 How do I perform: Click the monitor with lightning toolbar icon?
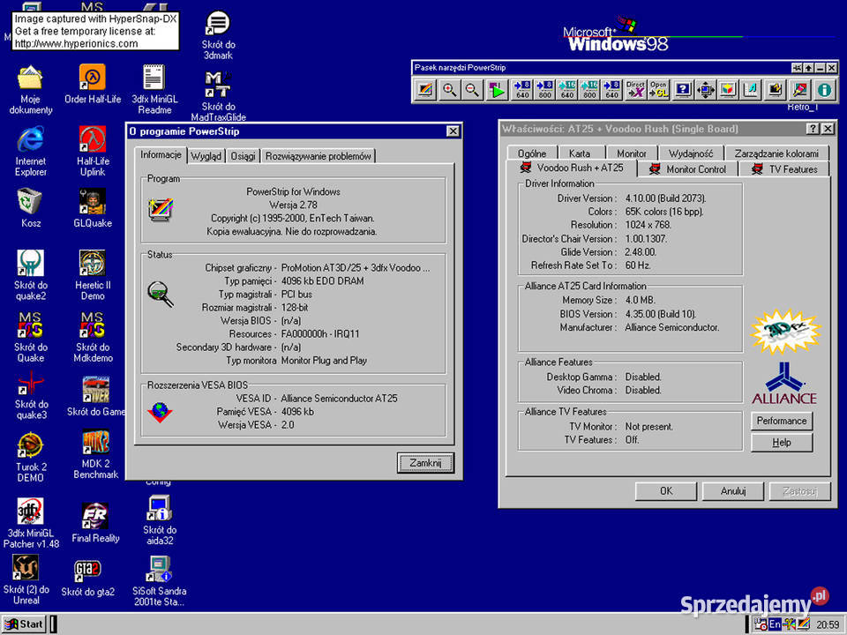click(775, 90)
